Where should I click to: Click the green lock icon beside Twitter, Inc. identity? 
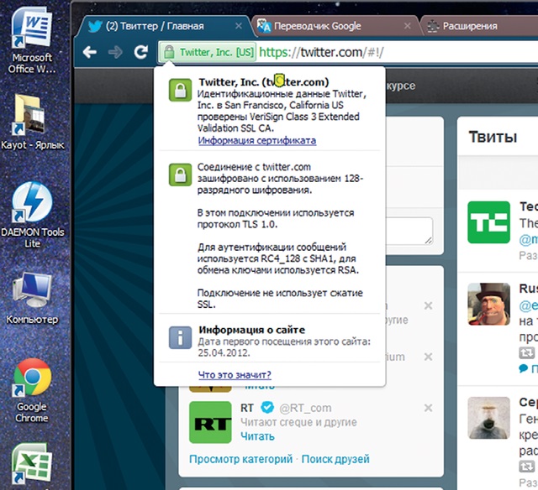[180, 91]
